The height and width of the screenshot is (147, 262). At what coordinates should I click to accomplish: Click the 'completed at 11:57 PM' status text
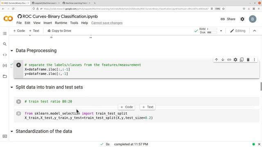point(131,144)
